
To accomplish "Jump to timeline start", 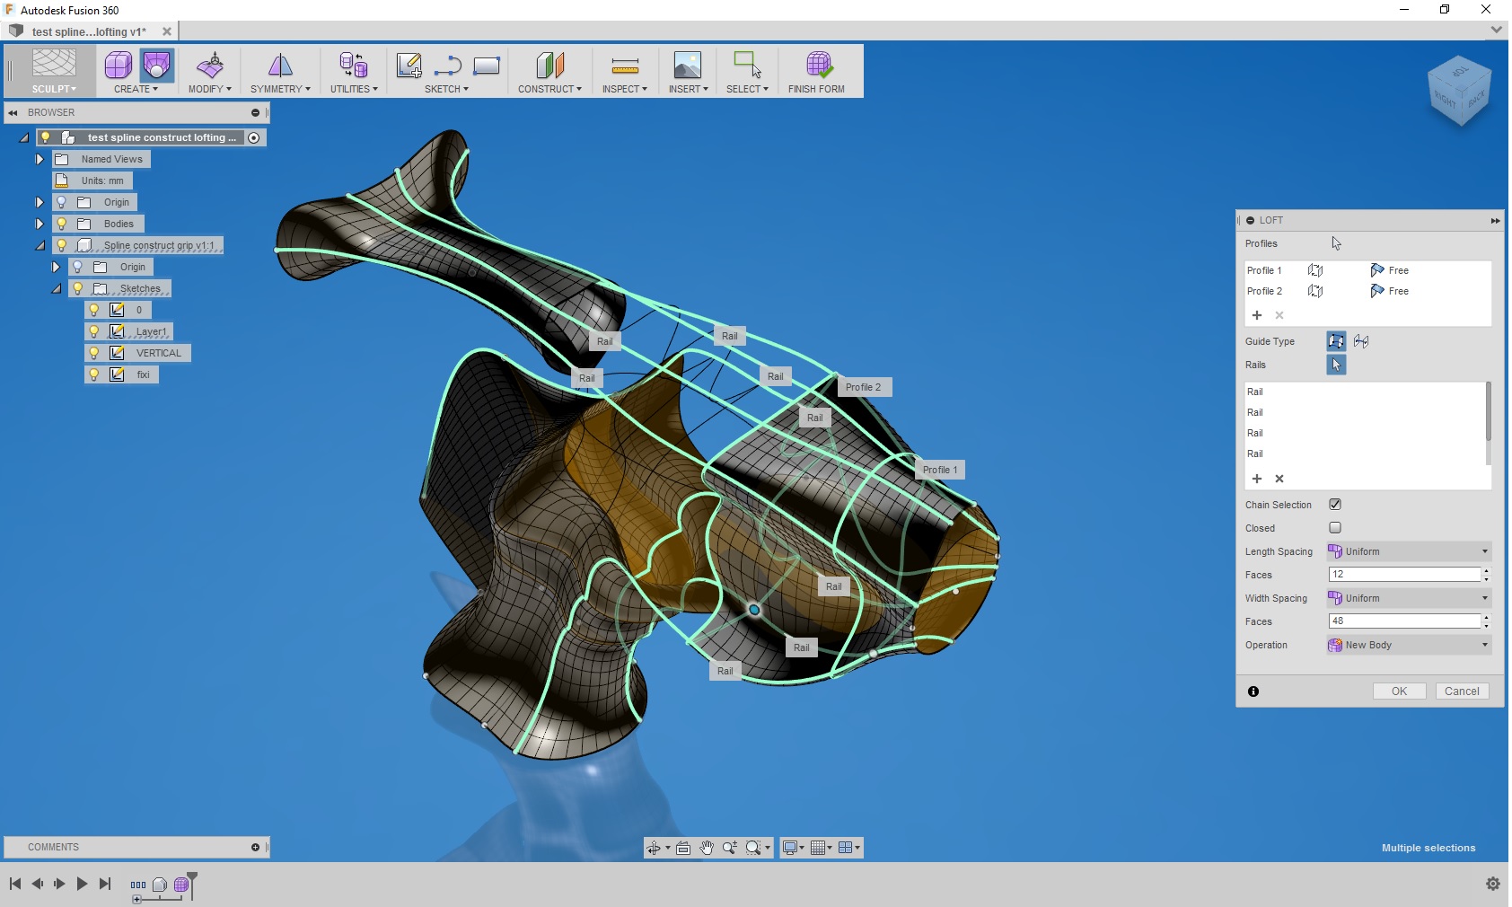I will [15, 884].
